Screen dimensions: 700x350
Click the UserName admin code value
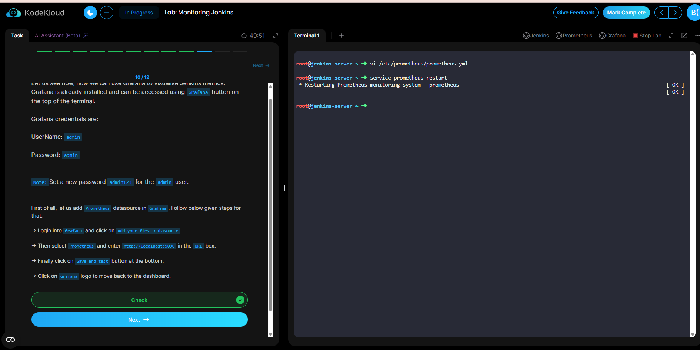pyautogui.click(x=73, y=137)
